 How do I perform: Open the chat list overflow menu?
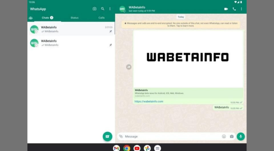coord(110,9)
